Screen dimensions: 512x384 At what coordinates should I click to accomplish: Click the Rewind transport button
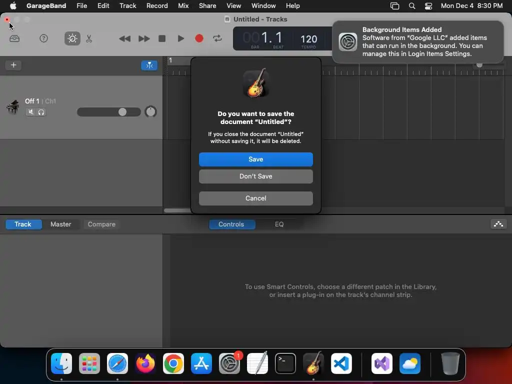[x=124, y=38]
